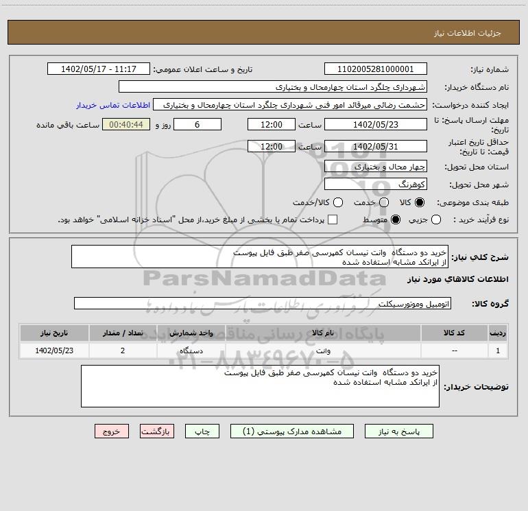Click the quantity cell showing 2
Viewport: 528px width, 511px height.
(123, 350)
